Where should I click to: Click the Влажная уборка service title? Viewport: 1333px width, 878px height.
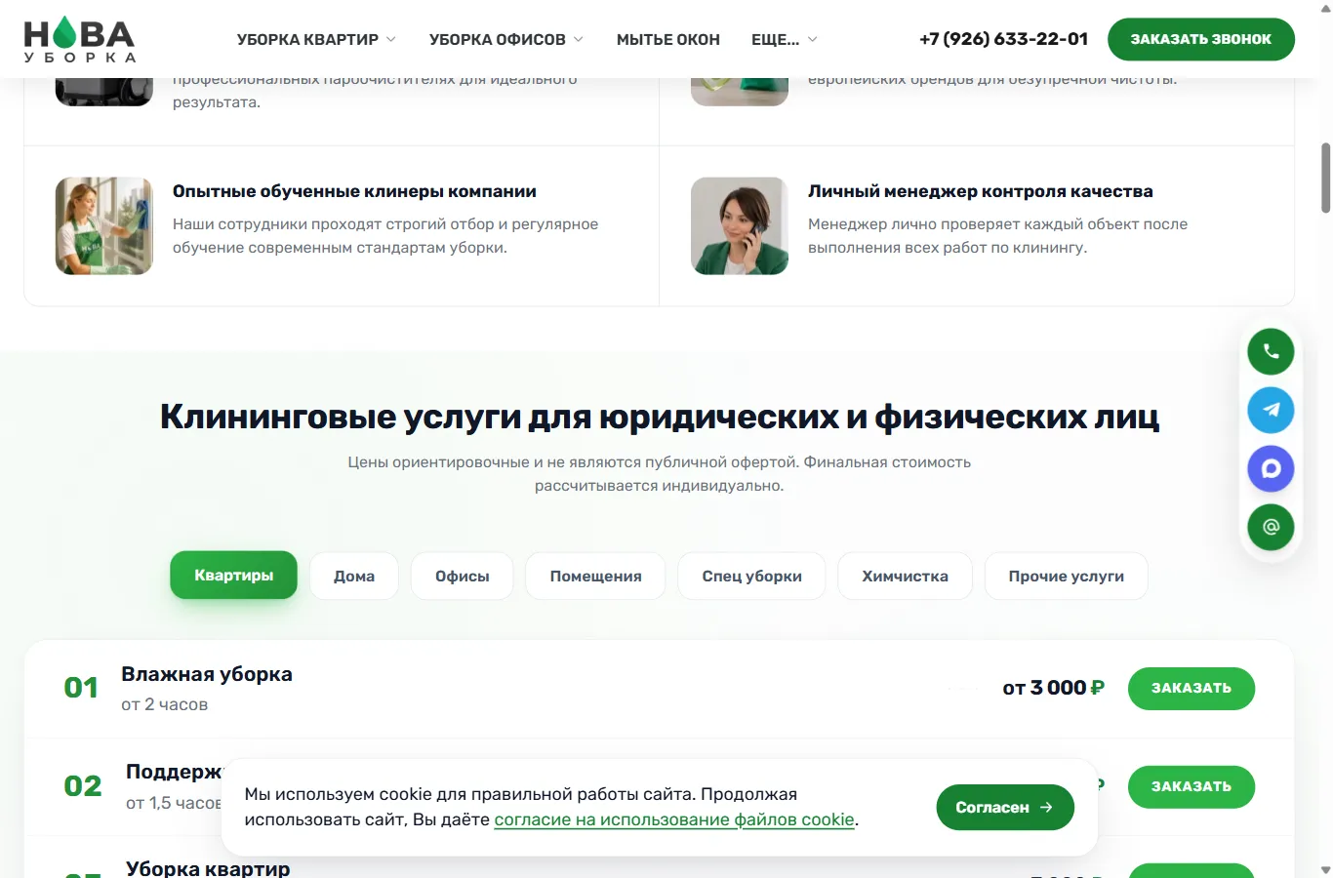[207, 674]
